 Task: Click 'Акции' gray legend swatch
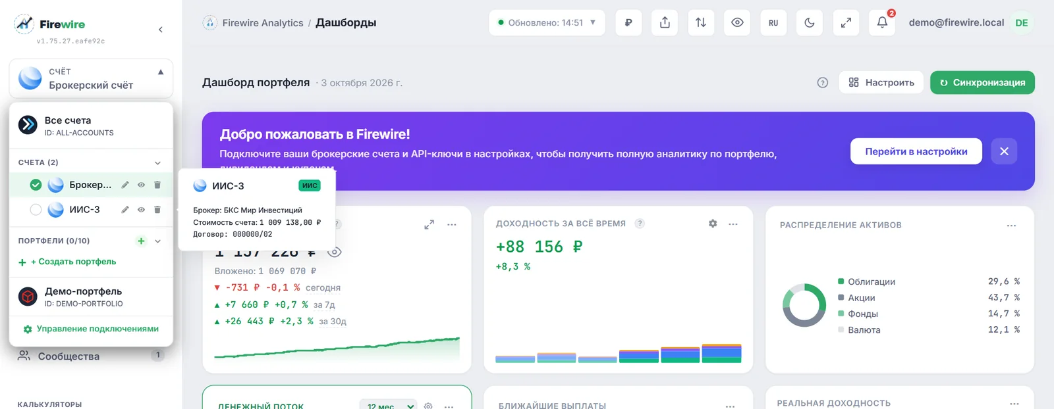pyautogui.click(x=841, y=297)
